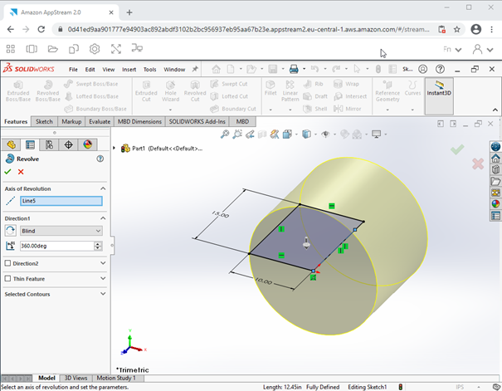This screenshot has width=502, height=391.
Task: Expand the Part1 tree node arrow
Action: (114, 149)
